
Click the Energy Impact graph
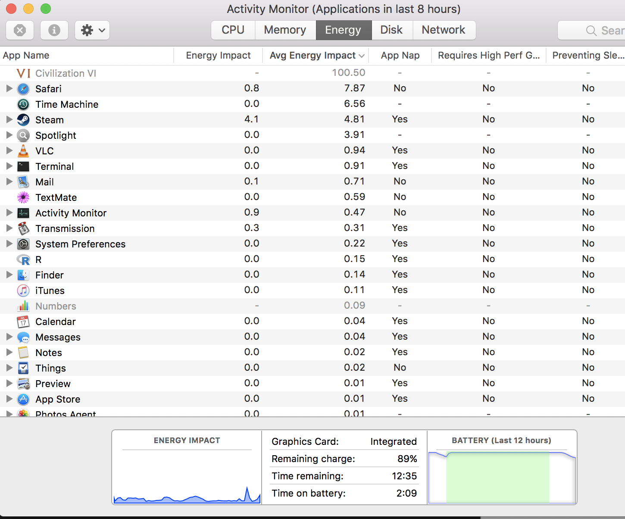pos(187,477)
